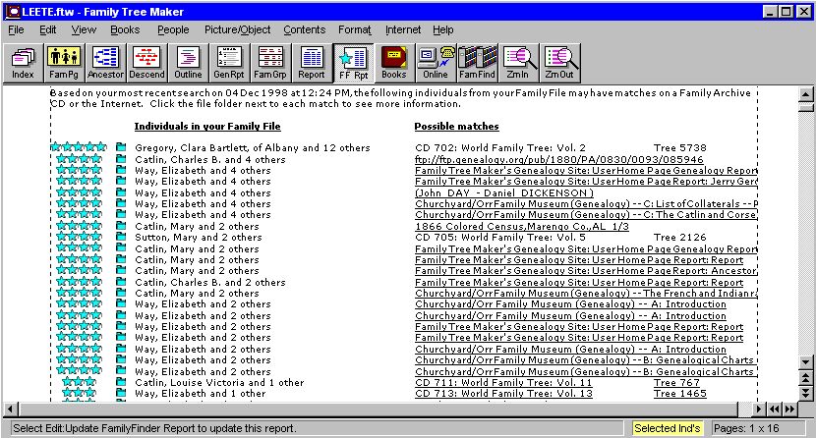Image resolution: width=816 pixels, height=438 pixels.
Task: Select the FF Rpt FamilyFinder report button
Action: 353,63
